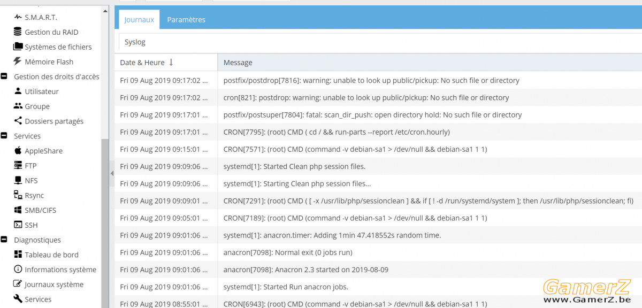Collapse the Gestion des droits d'accès section
The width and height of the screenshot is (642, 308).
click(4, 76)
